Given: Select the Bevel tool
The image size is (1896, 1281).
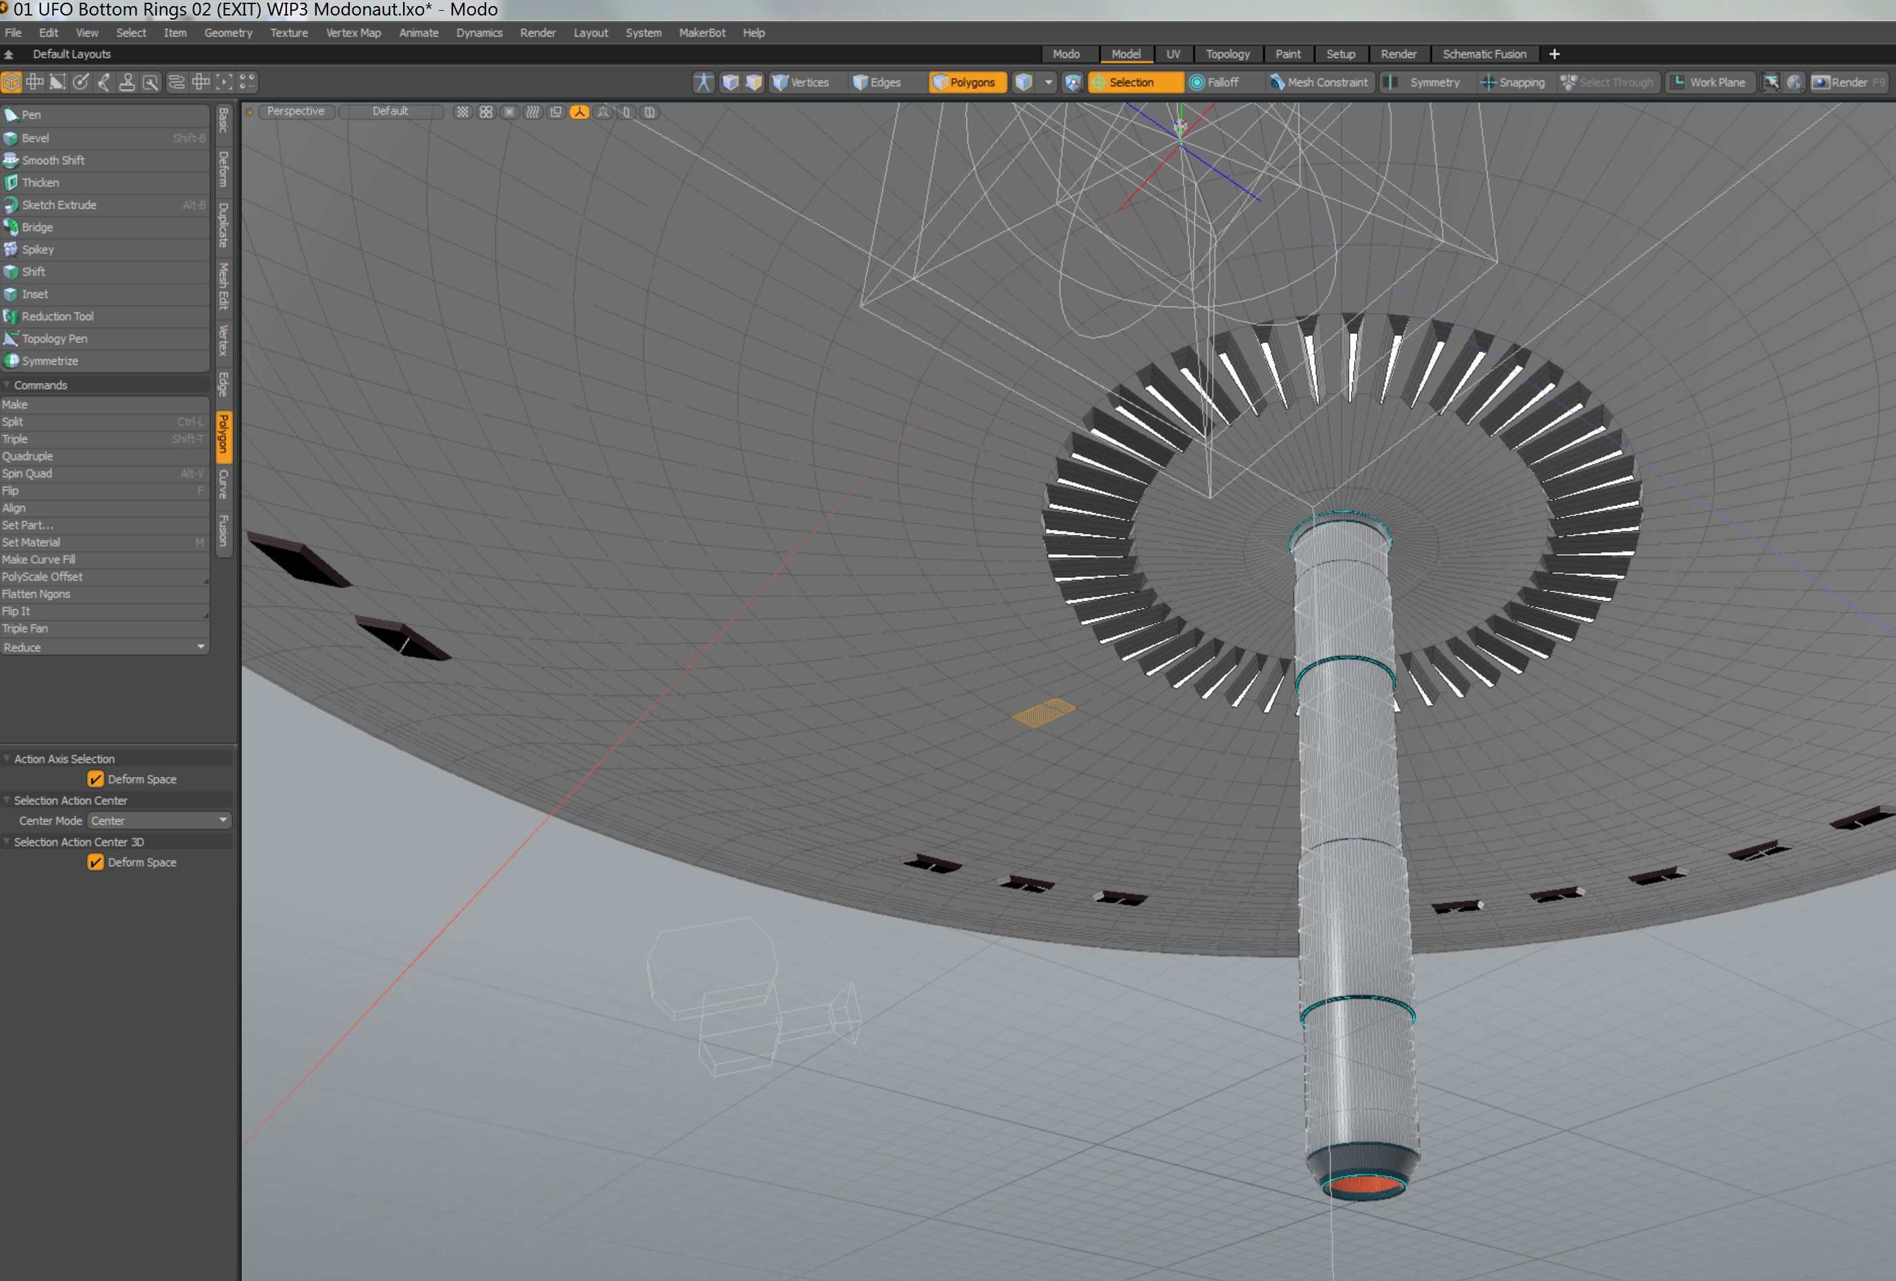Looking at the screenshot, I should click(x=35, y=138).
